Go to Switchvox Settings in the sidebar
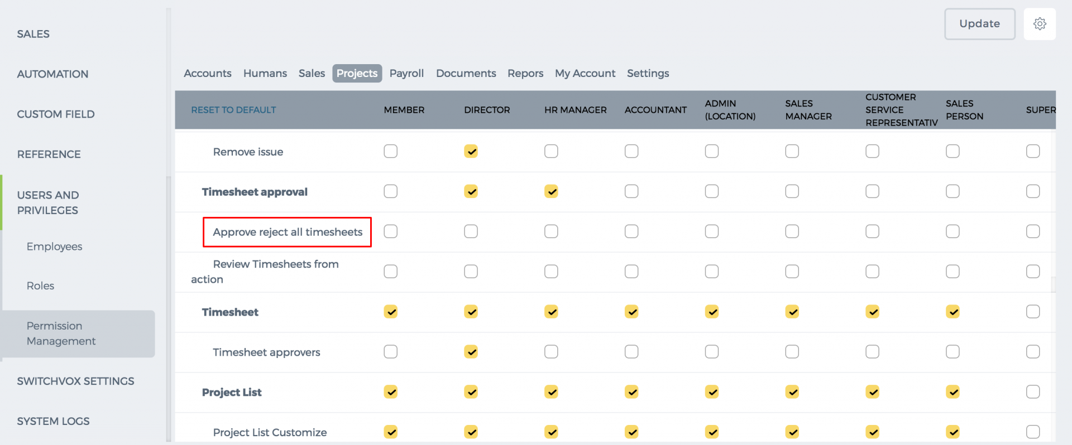The image size is (1072, 445). tap(75, 381)
